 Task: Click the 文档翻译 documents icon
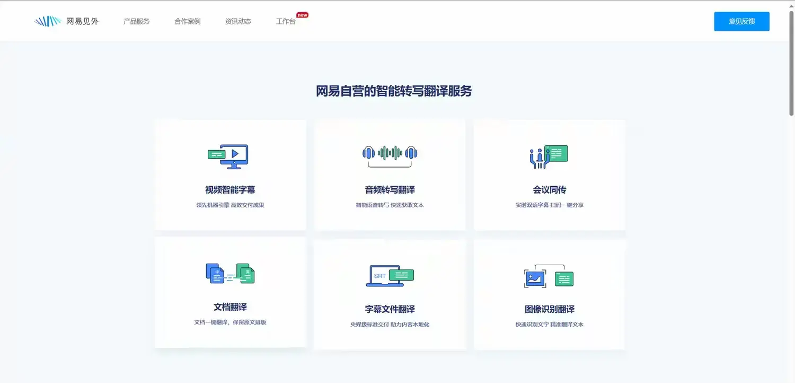click(x=230, y=274)
